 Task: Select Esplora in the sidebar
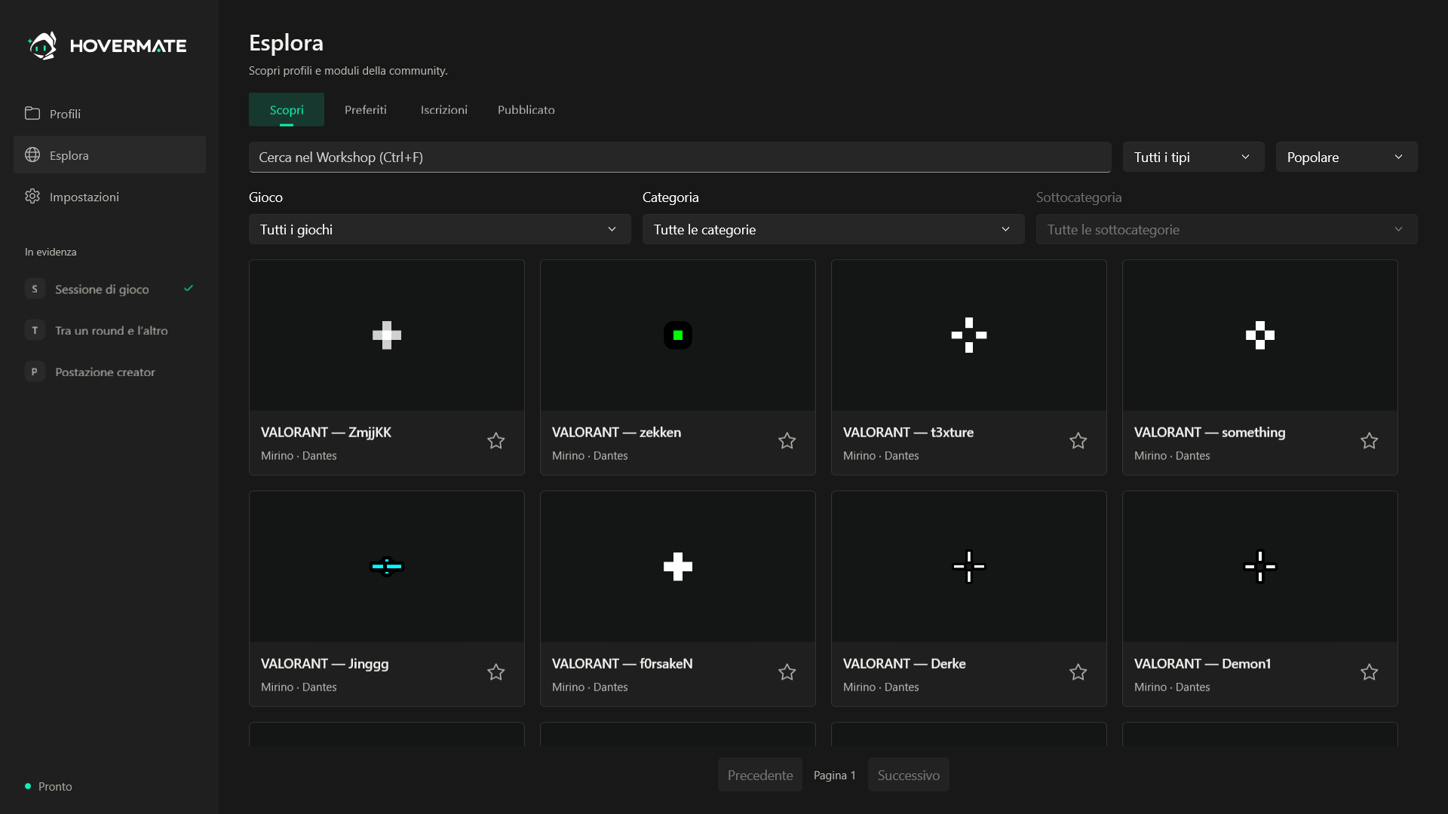(x=109, y=155)
